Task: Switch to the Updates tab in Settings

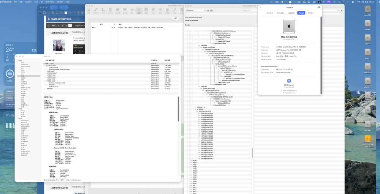Action: click(291, 13)
